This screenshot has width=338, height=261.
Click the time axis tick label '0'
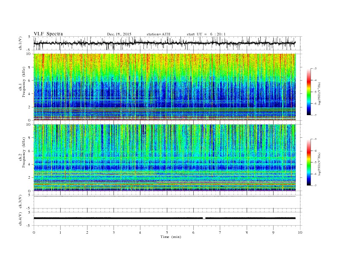coord(34,232)
